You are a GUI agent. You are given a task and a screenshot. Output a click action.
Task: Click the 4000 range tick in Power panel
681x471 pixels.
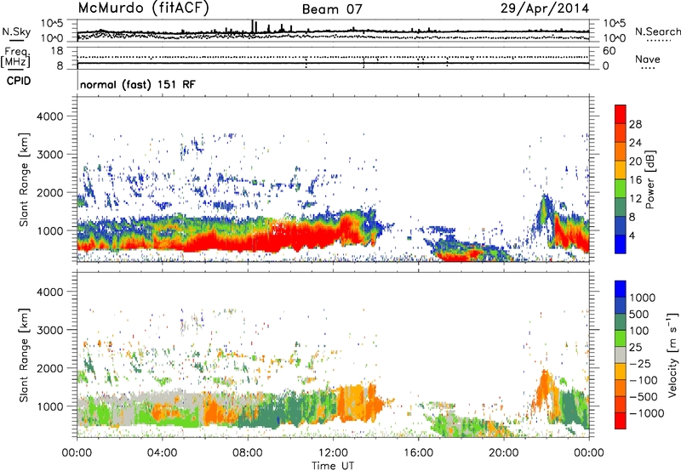click(50, 116)
